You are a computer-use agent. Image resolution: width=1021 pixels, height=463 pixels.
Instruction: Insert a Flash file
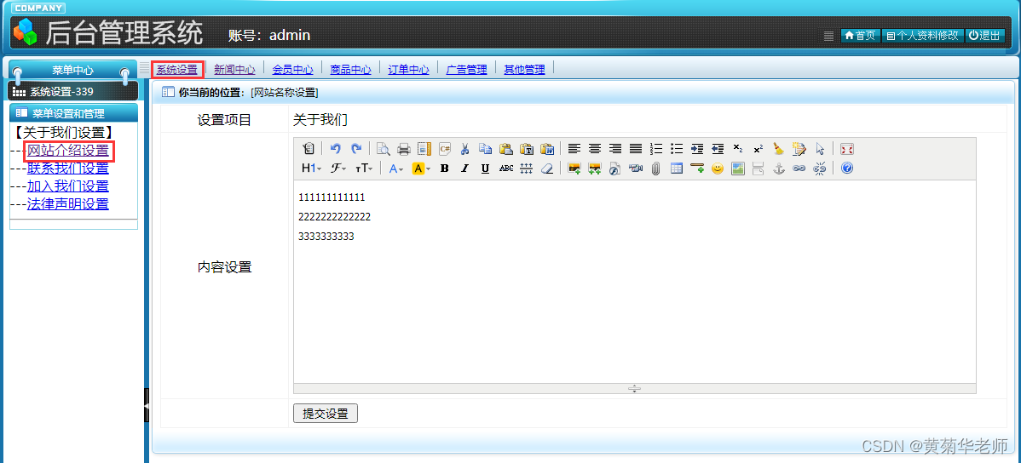614,169
